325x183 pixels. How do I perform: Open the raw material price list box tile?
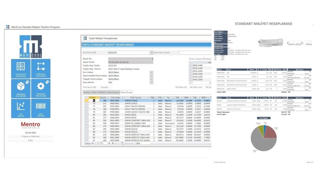21,88
